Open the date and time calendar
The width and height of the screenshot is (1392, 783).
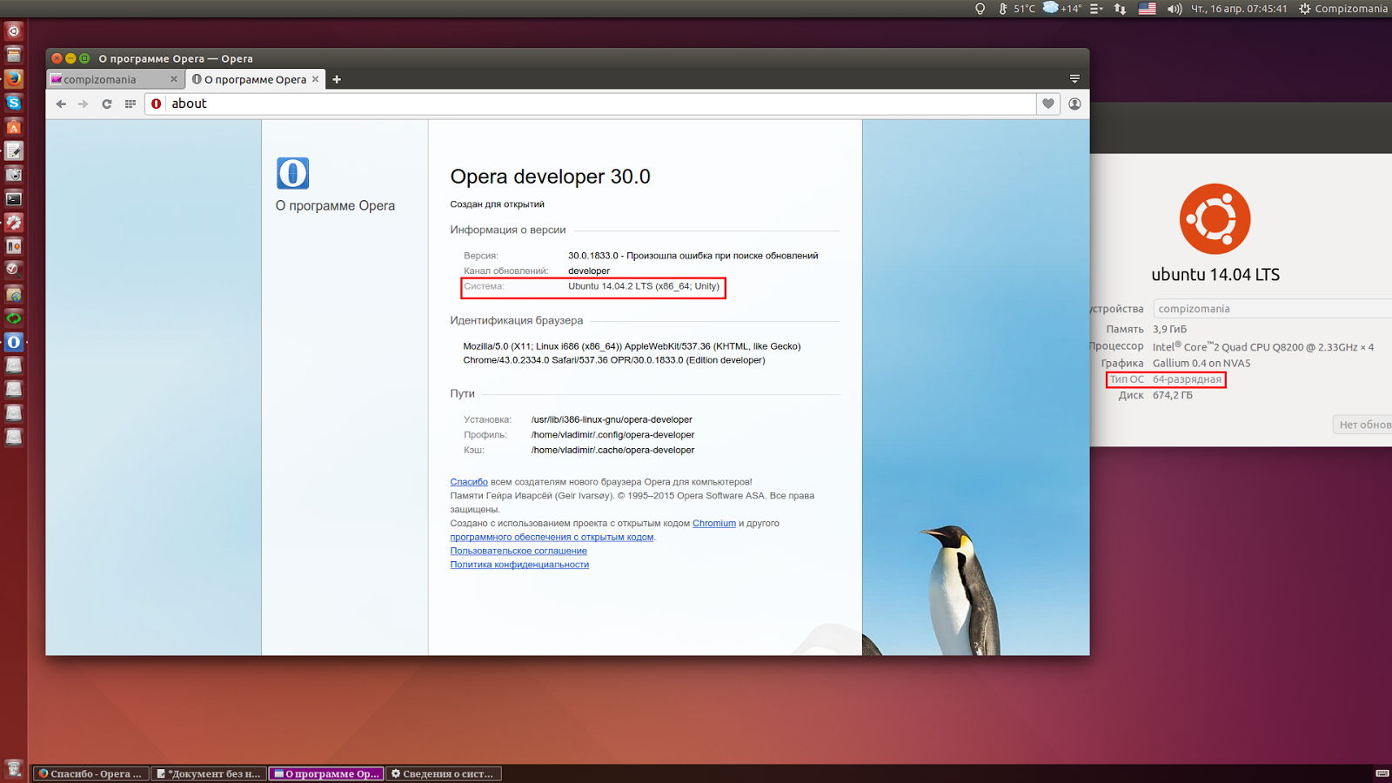[1239, 9]
